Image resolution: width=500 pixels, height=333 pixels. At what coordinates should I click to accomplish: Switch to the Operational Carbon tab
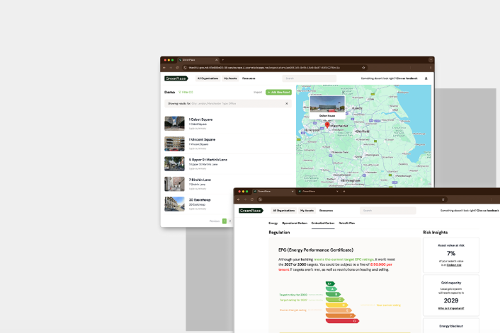coord(295,223)
